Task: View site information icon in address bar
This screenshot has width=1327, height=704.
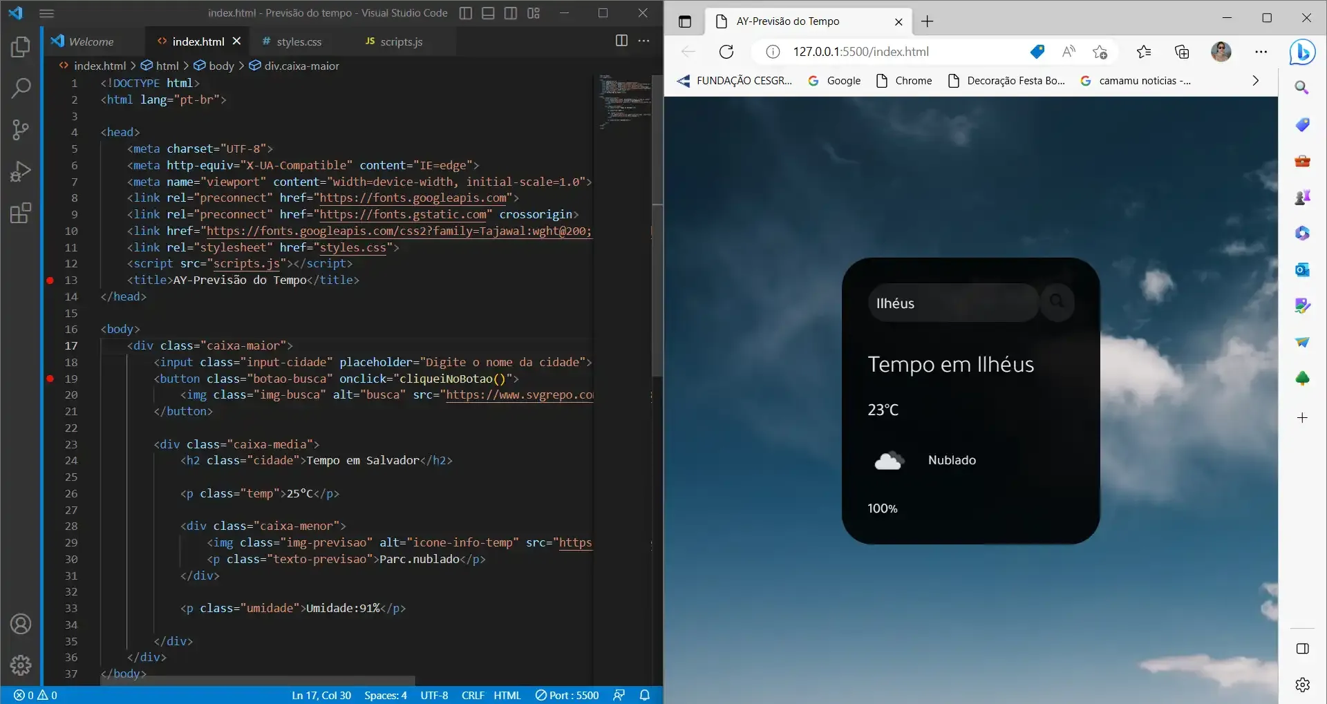Action: pyautogui.click(x=773, y=52)
